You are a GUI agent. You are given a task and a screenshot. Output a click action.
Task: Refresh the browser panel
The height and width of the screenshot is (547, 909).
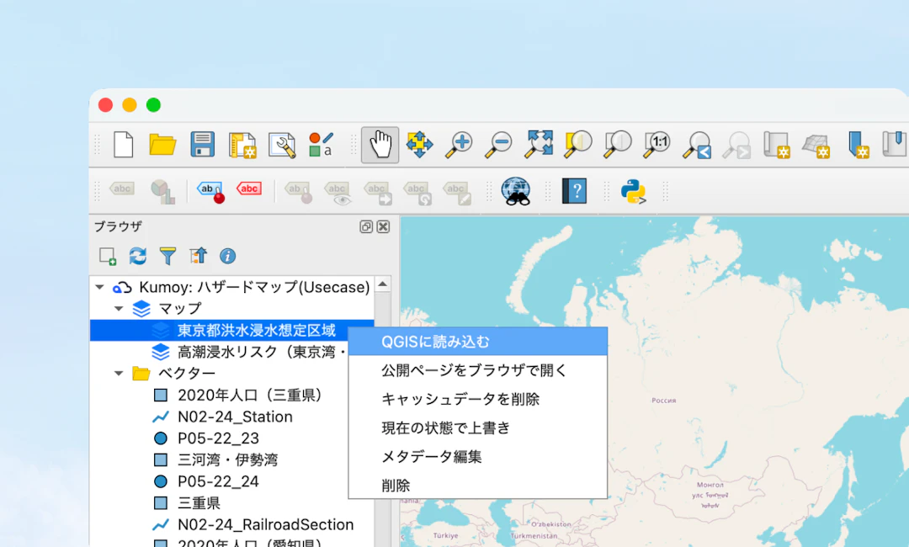coord(137,256)
